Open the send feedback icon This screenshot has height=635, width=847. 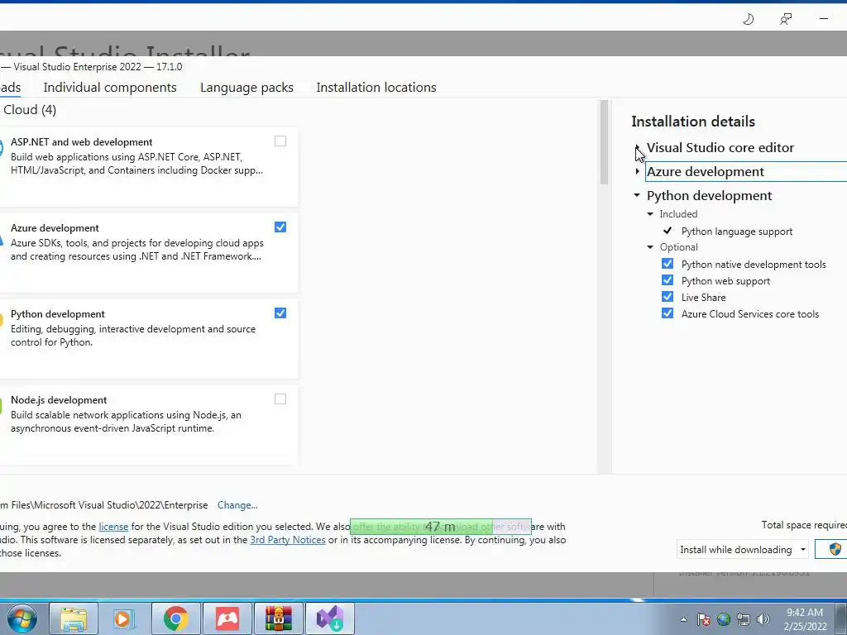click(x=786, y=20)
